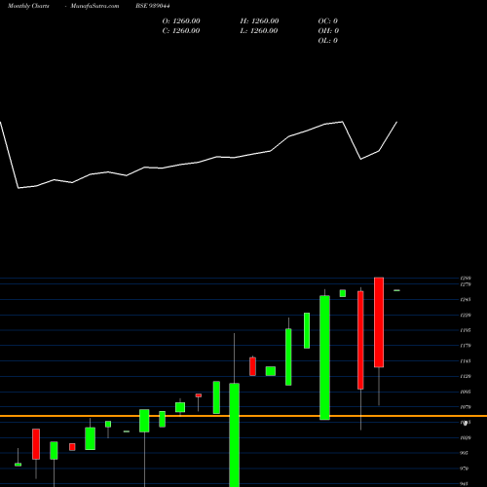Click the OC: 0 value
This screenshot has height=487, width=487.
pyautogui.click(x=328, y=21)
